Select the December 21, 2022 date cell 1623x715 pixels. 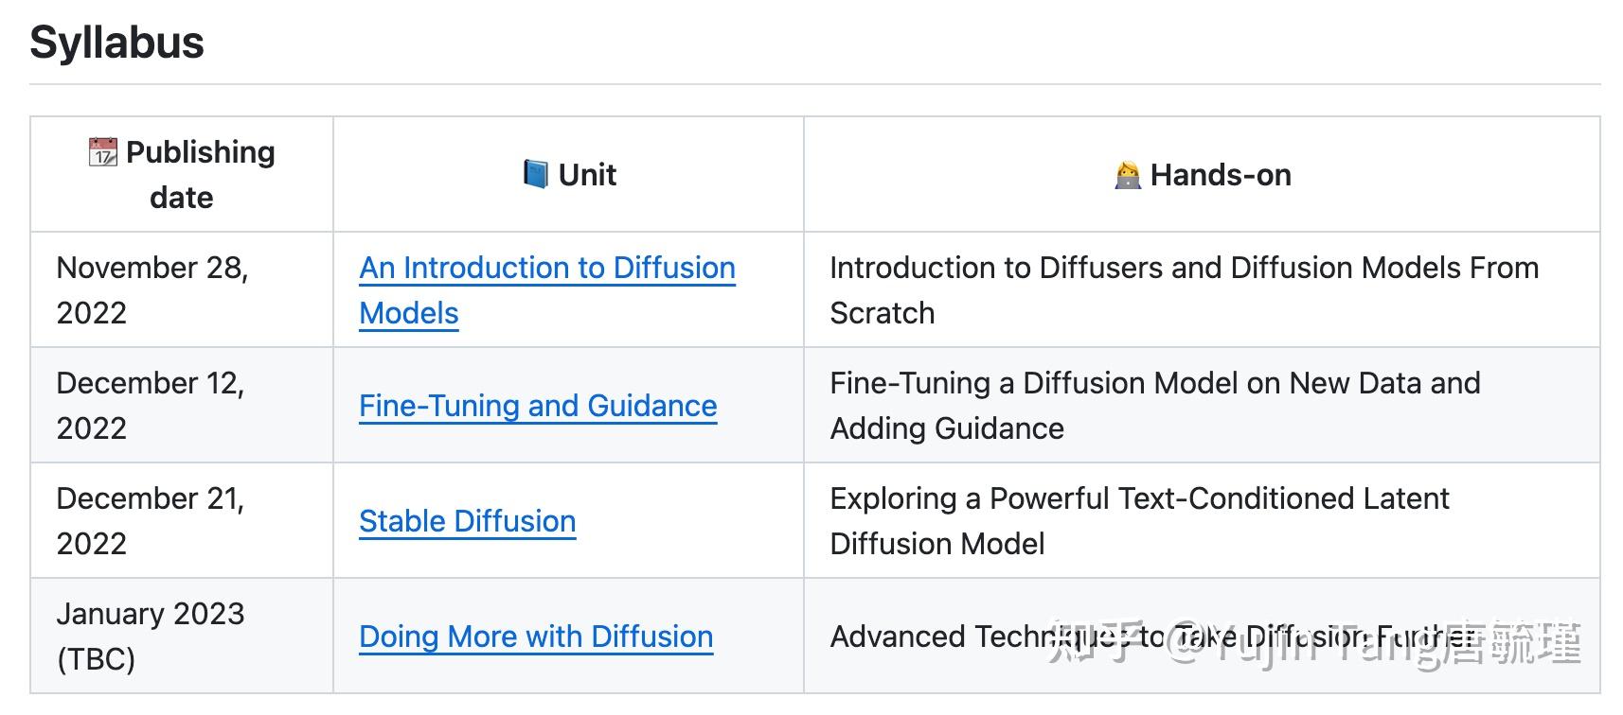[x=150, y=520]
